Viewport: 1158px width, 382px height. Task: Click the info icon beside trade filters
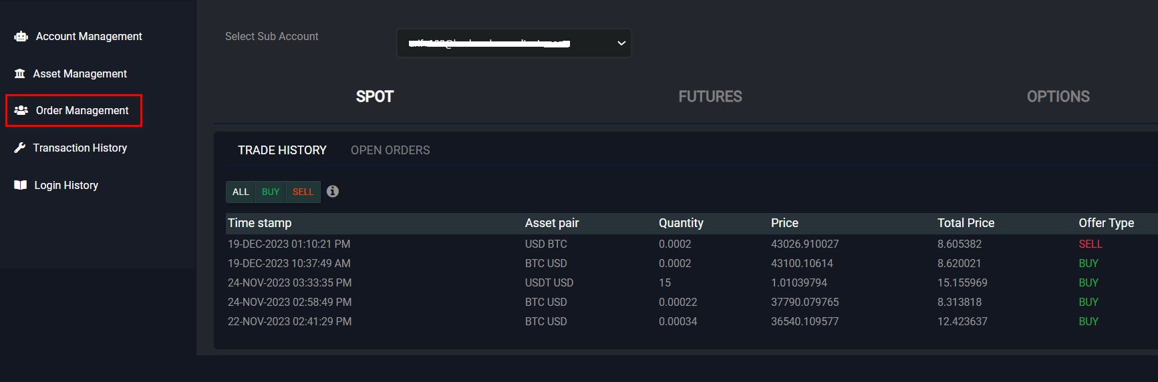(333, 192)
